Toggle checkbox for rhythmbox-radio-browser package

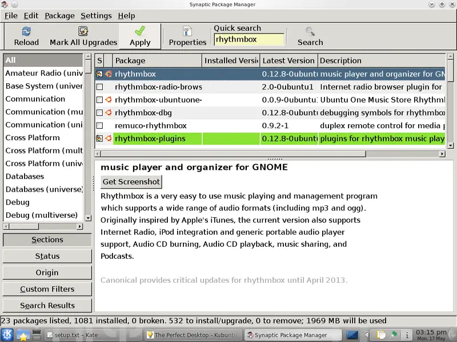coord(99,87)
